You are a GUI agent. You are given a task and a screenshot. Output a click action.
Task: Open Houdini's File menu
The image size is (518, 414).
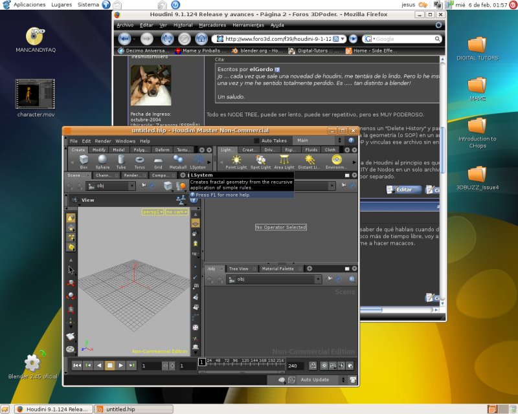(x=73, y=141)
